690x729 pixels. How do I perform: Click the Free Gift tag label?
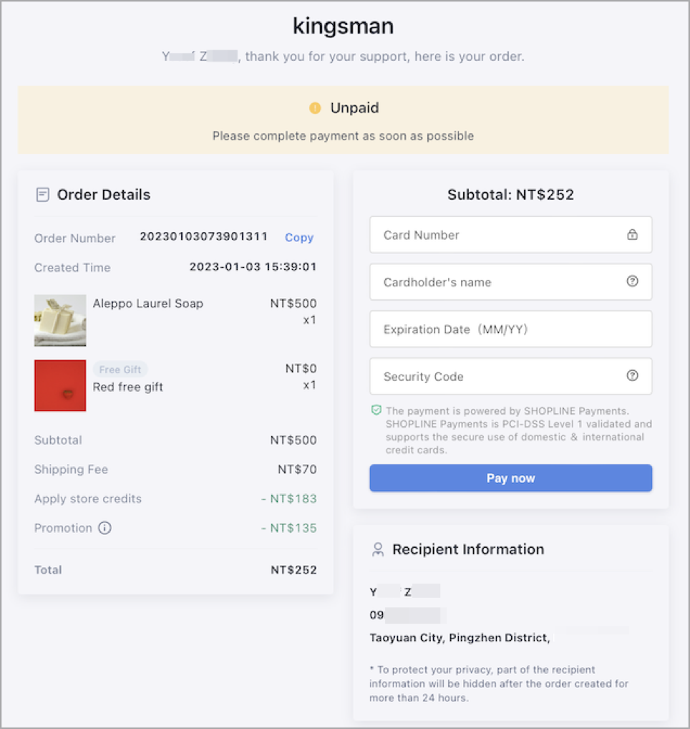click(x=120, y=370)
